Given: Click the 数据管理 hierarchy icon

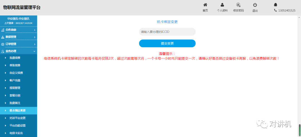Looking at the screenshot, I should 3,37.
